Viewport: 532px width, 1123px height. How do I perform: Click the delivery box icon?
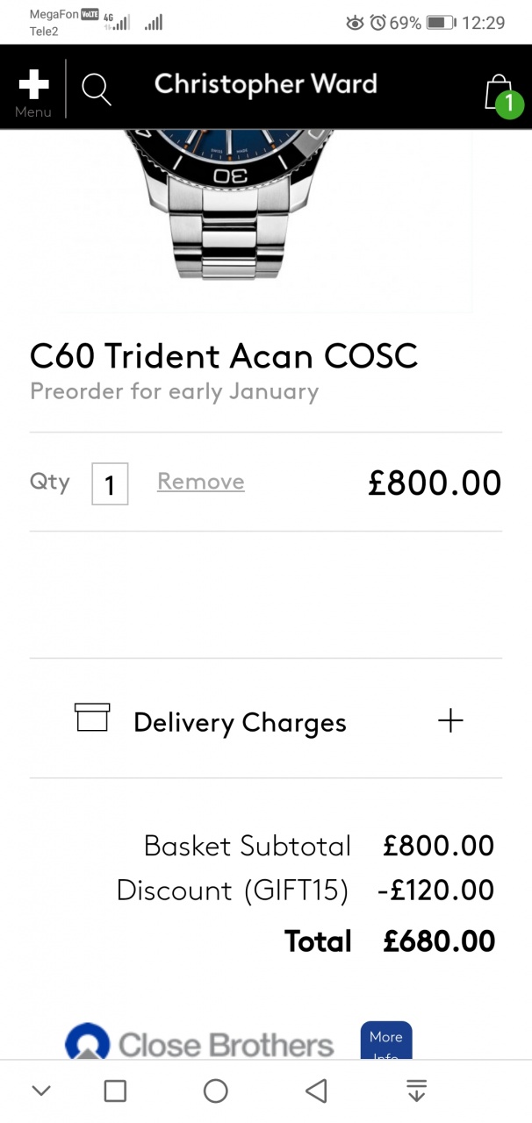coord(92,717)
